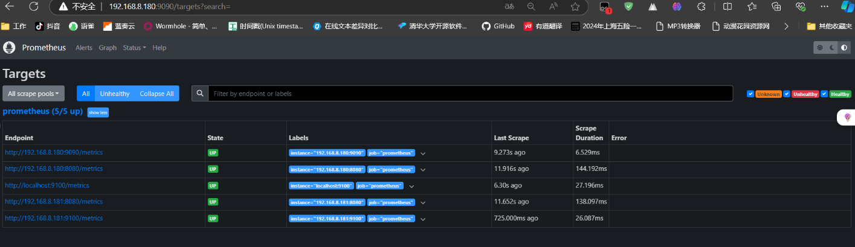The height and width of the screenshot is (247, 855).
Task: Open http://192.168.8.180:8080/metrics endpoint link
Action: [54, 168]
